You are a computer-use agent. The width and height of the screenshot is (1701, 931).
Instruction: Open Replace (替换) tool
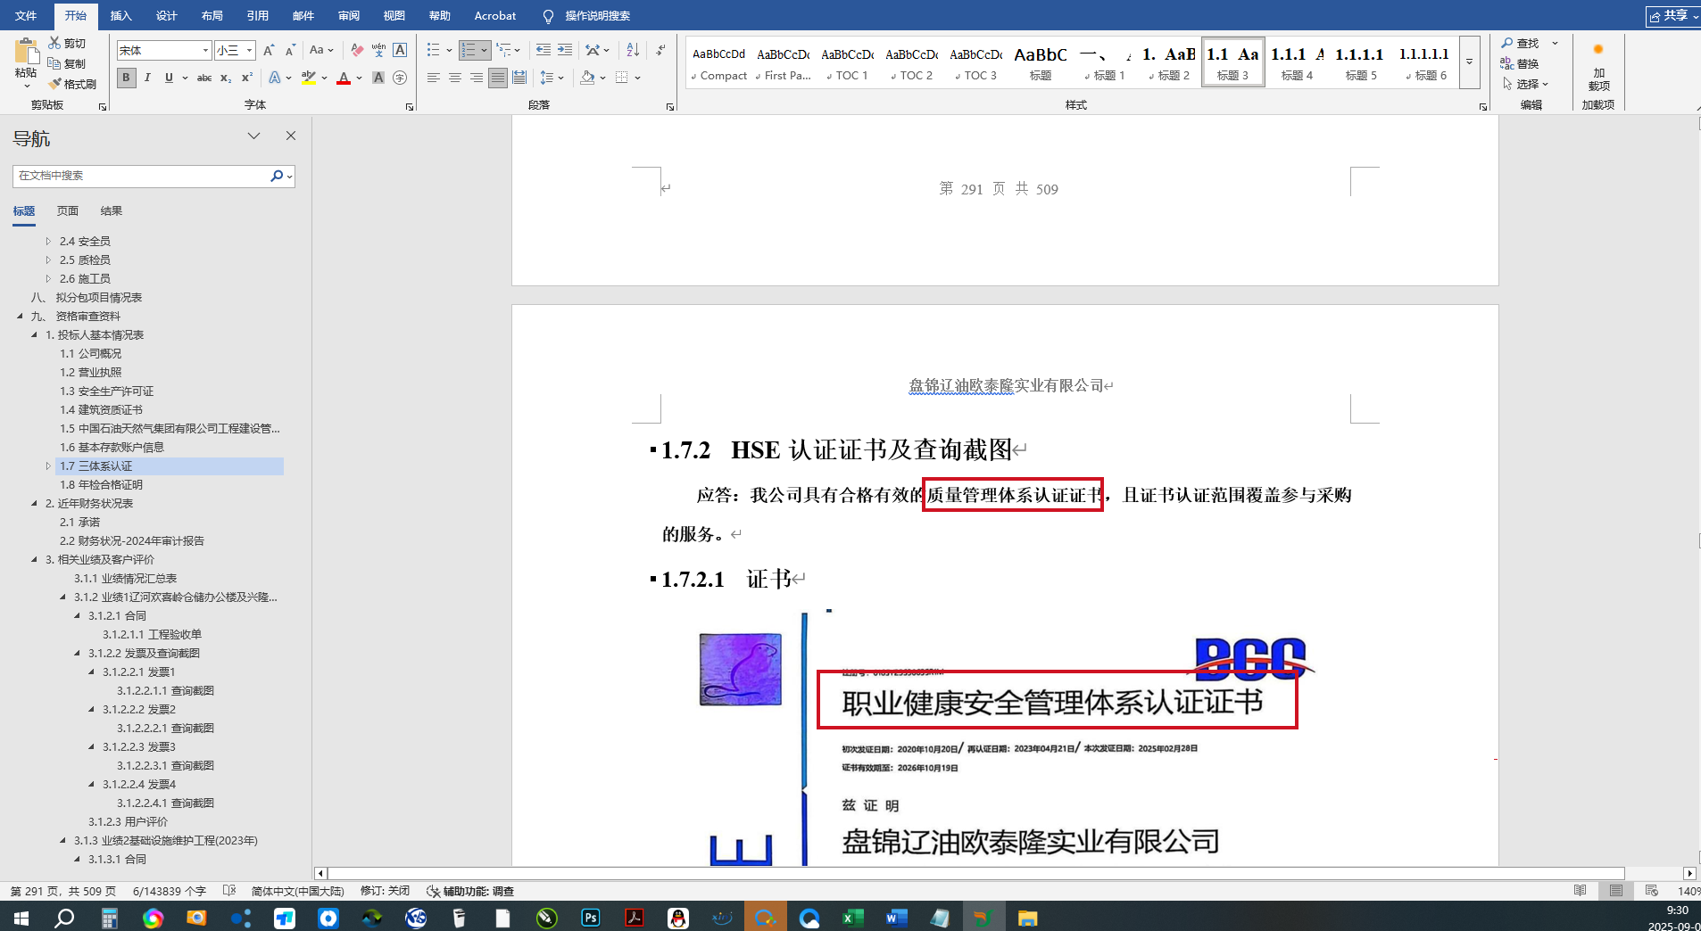point(1520,63)
